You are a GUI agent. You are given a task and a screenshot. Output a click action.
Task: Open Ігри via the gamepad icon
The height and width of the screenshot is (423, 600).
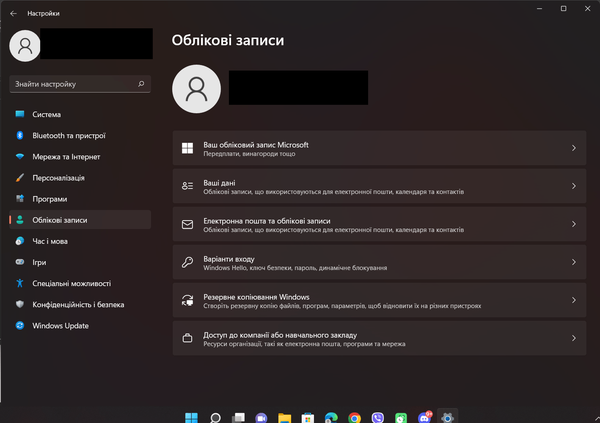[x=20, y=262]
